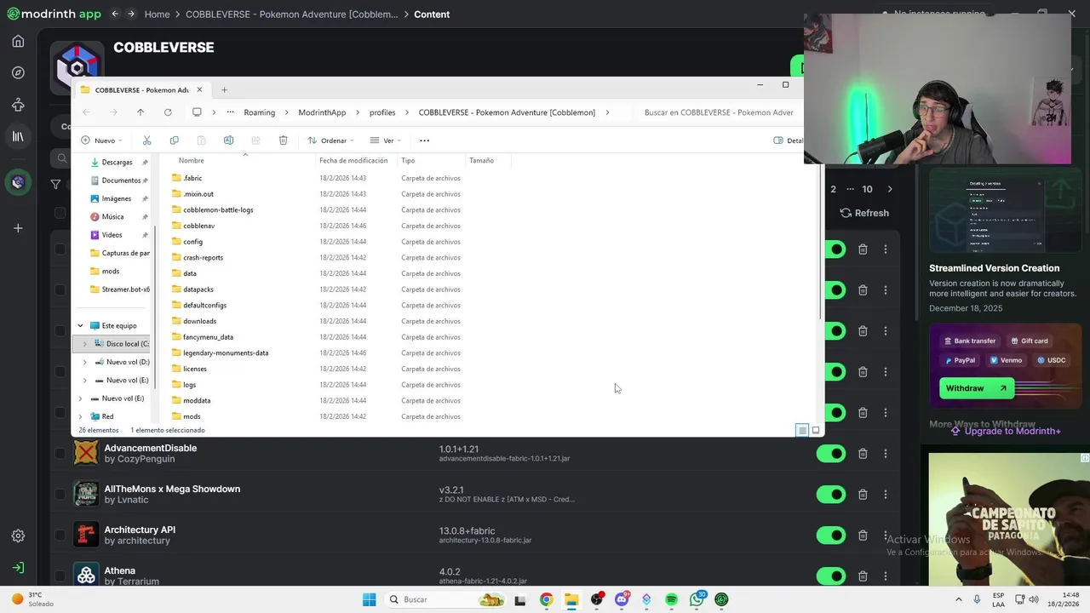Screen dimensions: 1090x613
Task: Check the AdvancementDisable row checkbox
Action: tap(60, 453)
